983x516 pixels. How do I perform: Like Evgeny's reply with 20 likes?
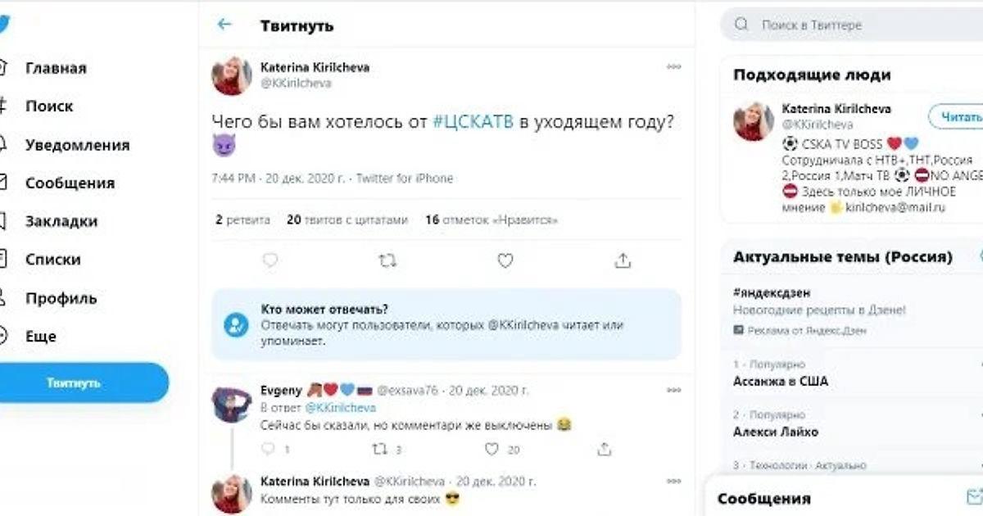(492, 449)
